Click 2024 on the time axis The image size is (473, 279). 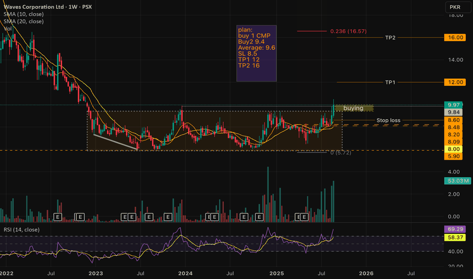coord(185,273)
